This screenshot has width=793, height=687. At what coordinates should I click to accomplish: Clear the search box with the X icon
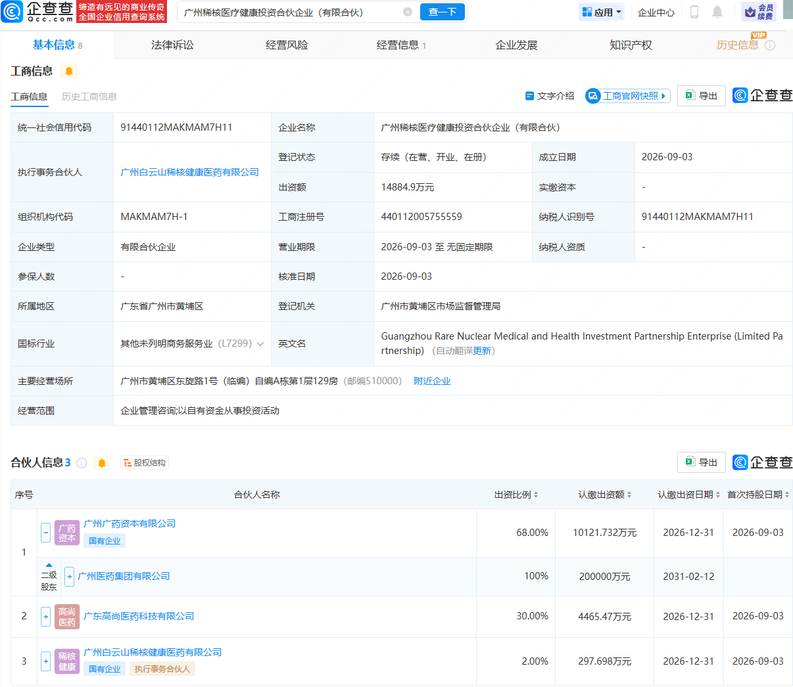click(408, 12)
